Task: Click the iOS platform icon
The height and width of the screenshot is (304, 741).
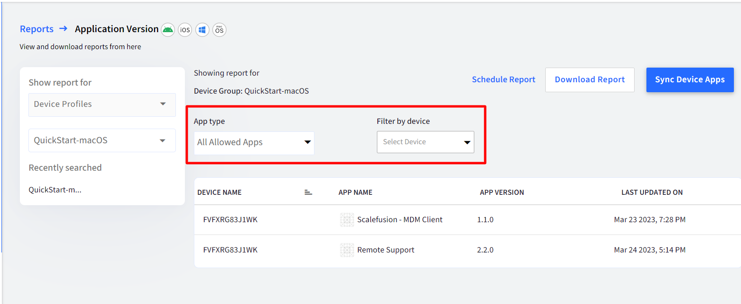Action: coord(185,30)
